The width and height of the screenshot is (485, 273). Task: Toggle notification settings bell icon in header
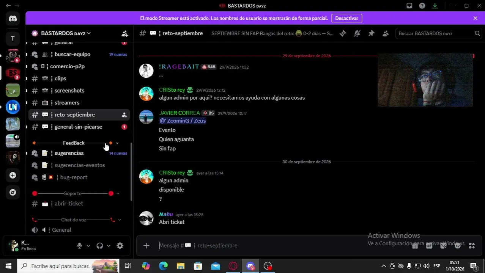[357, 33]
